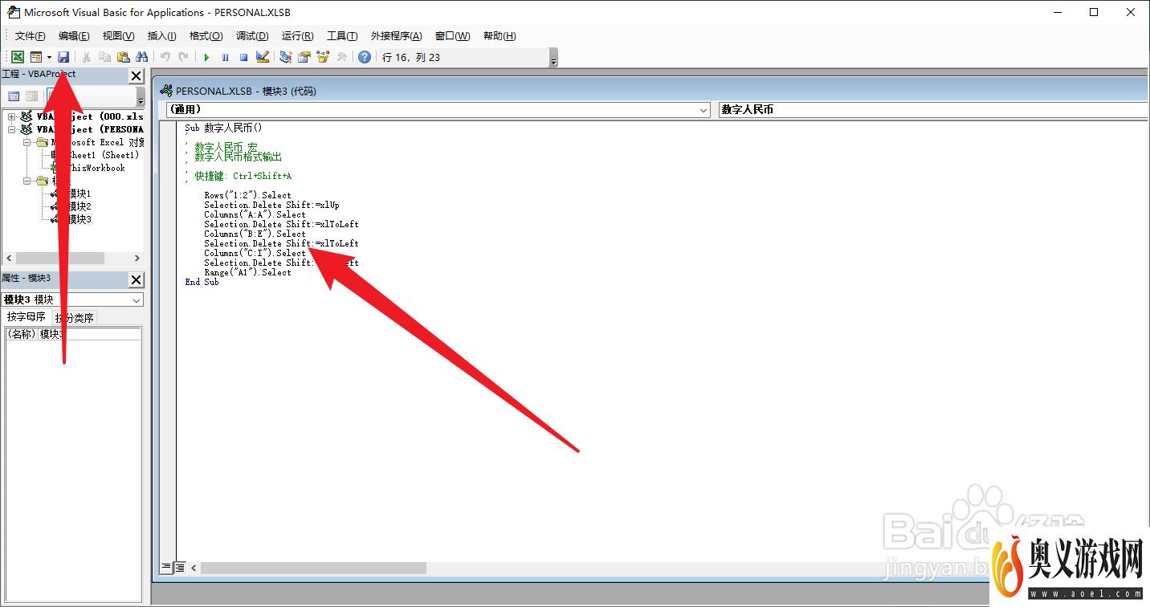Viewport: 1150px width, 607px height.
Task: Click Procedure View button at code window bottom
Action: tap(167, 568)
